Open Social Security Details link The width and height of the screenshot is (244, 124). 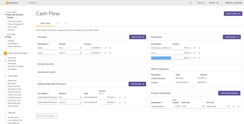[47, 72]
